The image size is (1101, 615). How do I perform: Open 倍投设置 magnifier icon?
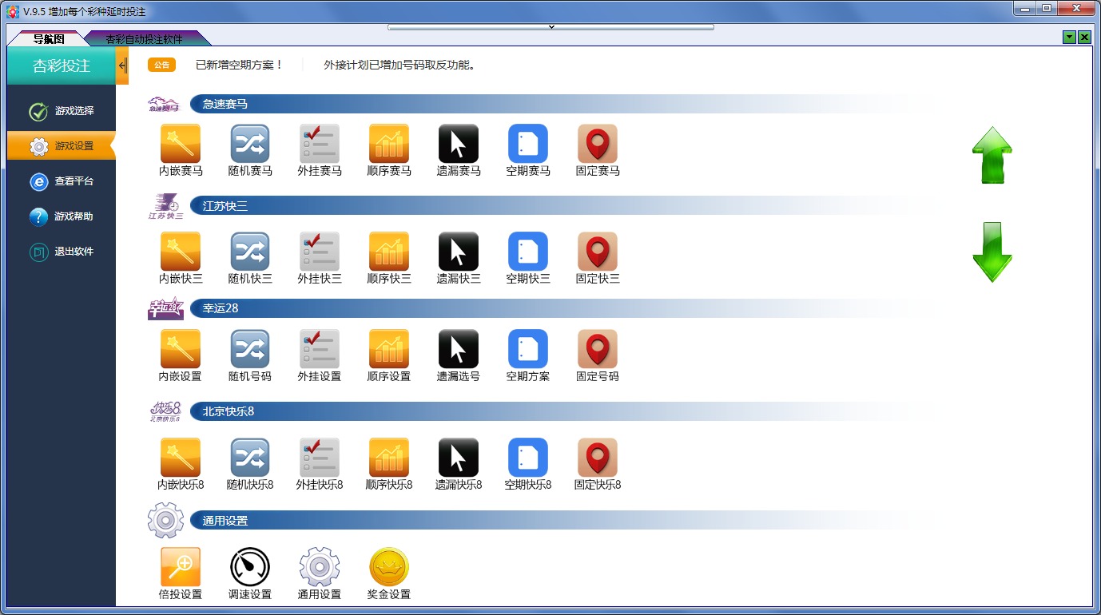click(x=180, y=567)
